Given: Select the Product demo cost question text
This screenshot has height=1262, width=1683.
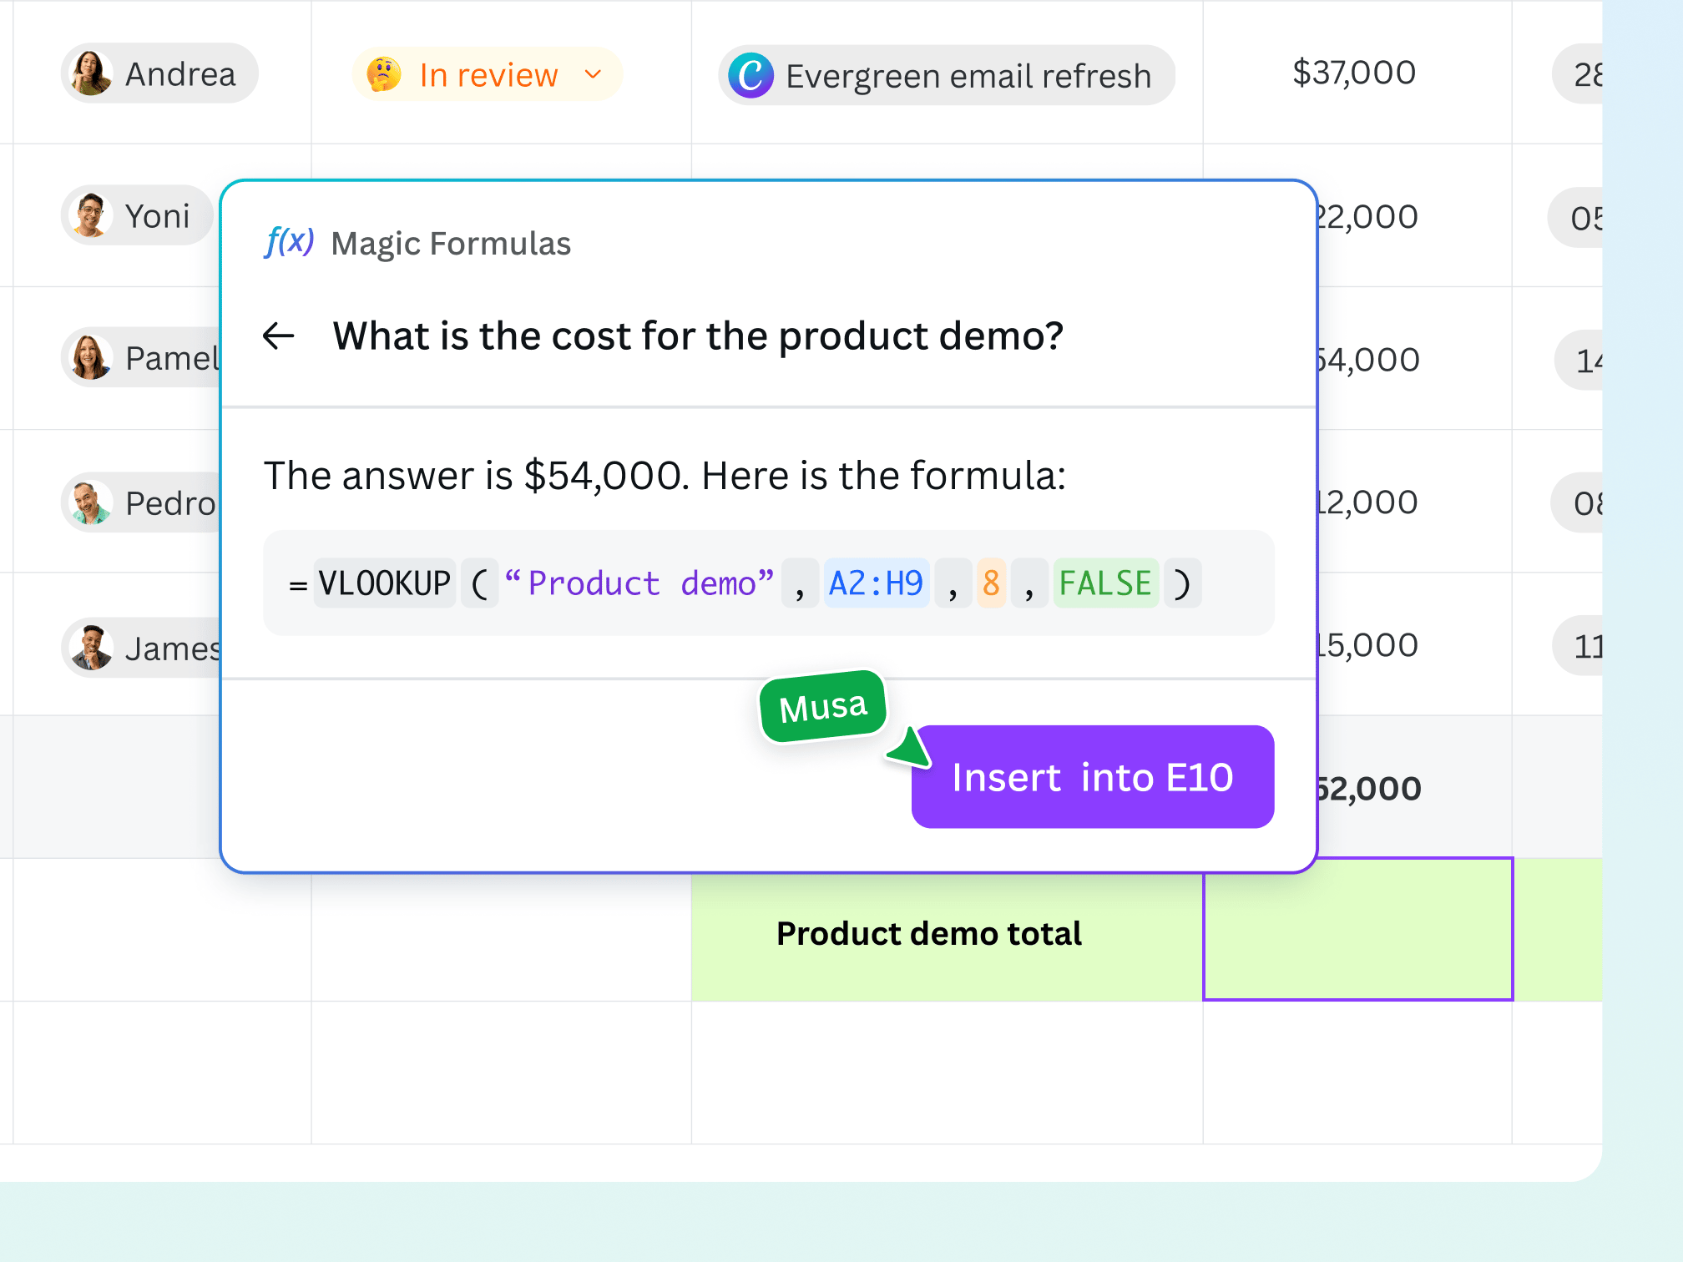Looking at the screenshot, I should point(698,336).
